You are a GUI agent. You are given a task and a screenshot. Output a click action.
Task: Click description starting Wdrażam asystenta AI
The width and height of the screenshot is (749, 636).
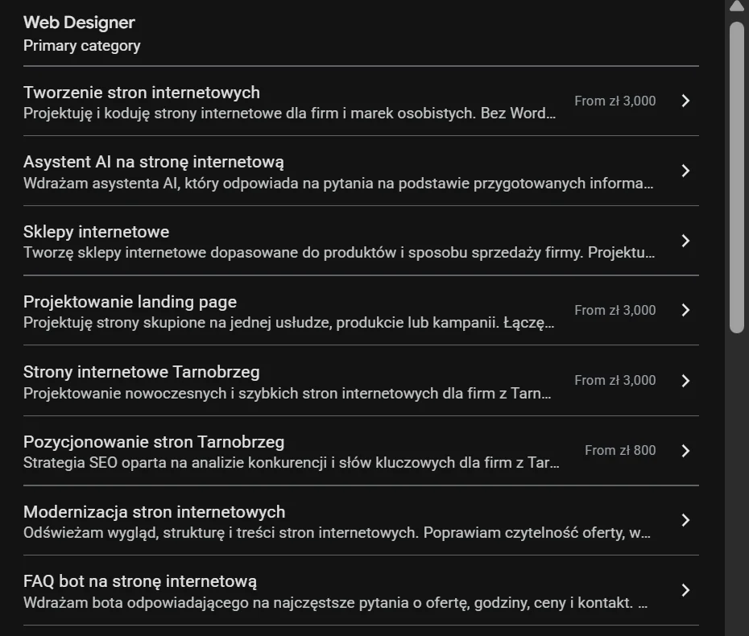tap(338, 184)
